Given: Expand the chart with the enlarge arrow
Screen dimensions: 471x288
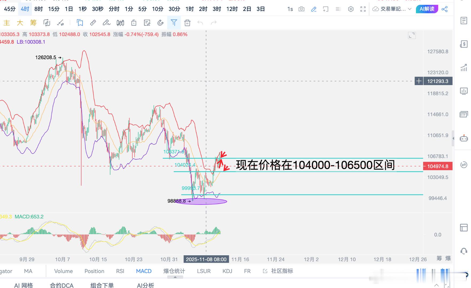Looking at the screenshot, I should pyautogui.click(x=412, y=35).
